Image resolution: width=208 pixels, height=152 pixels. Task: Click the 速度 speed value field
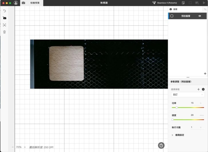point(194,115)
